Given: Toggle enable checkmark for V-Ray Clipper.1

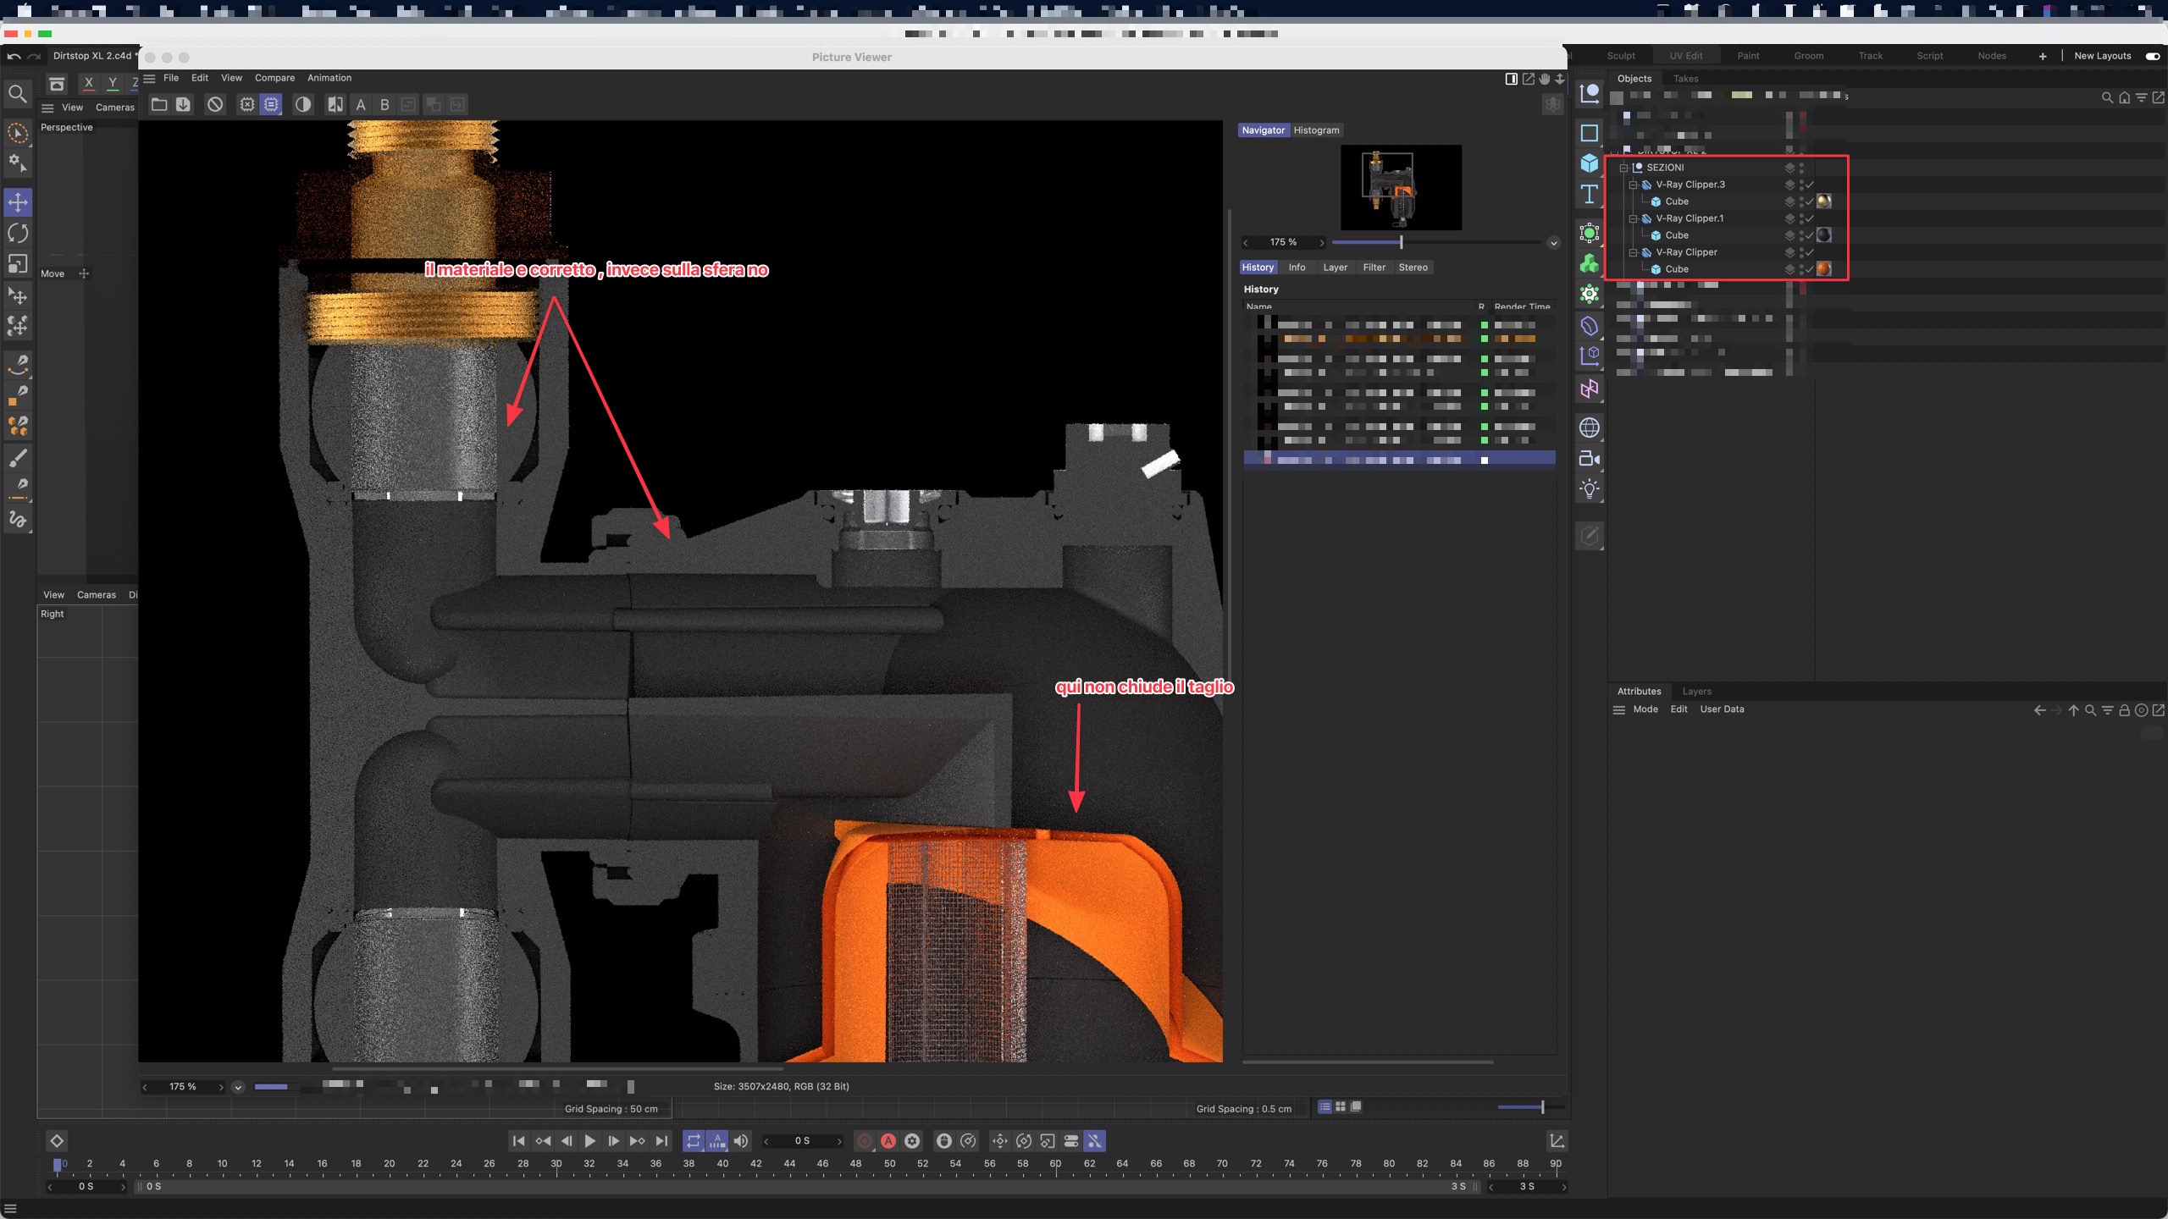Looking at the screenshot, I should (1809, 218).
